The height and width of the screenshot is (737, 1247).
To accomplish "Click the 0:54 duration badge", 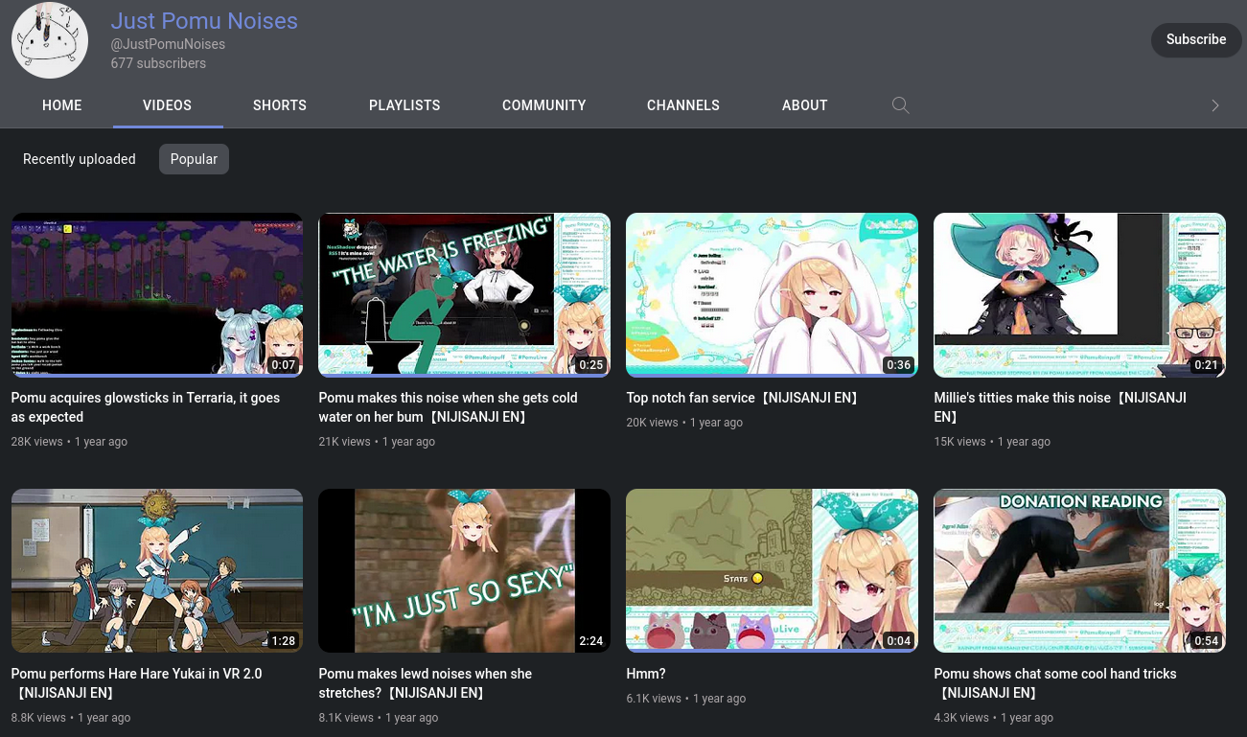I will pyautogui.click(x=1207, y=641).
